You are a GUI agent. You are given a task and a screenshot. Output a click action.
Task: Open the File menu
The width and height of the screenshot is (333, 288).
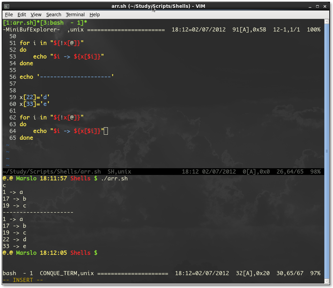pyautogui.click(x=9, y=15)
